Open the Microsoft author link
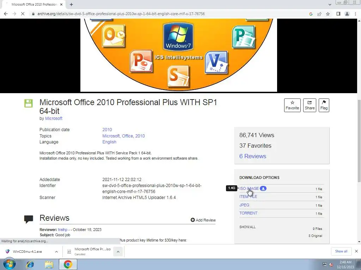 coord(54,118)
